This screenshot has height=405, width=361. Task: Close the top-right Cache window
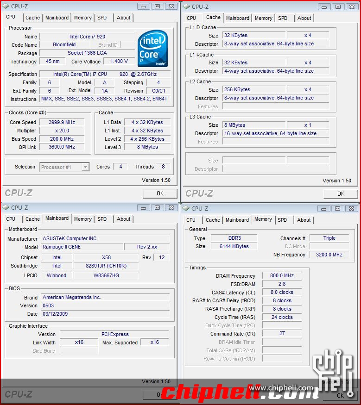coord(352,7)
